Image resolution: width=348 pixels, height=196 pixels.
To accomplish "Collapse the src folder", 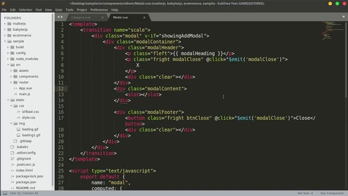I will click(x=8, y=65).
